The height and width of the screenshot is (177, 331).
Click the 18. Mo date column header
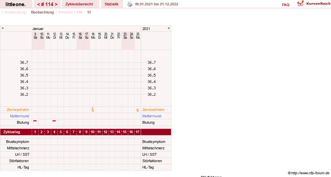pos(93,36)
